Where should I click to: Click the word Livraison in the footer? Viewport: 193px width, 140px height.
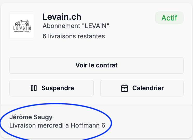21,125
